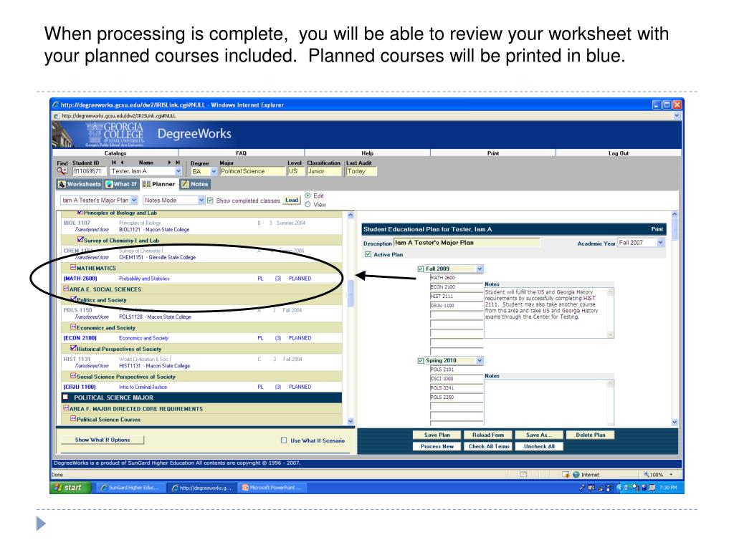Viewport: 734px width, 550px height.
Task: Click the What If lightbulb icon
Action: 109,184
